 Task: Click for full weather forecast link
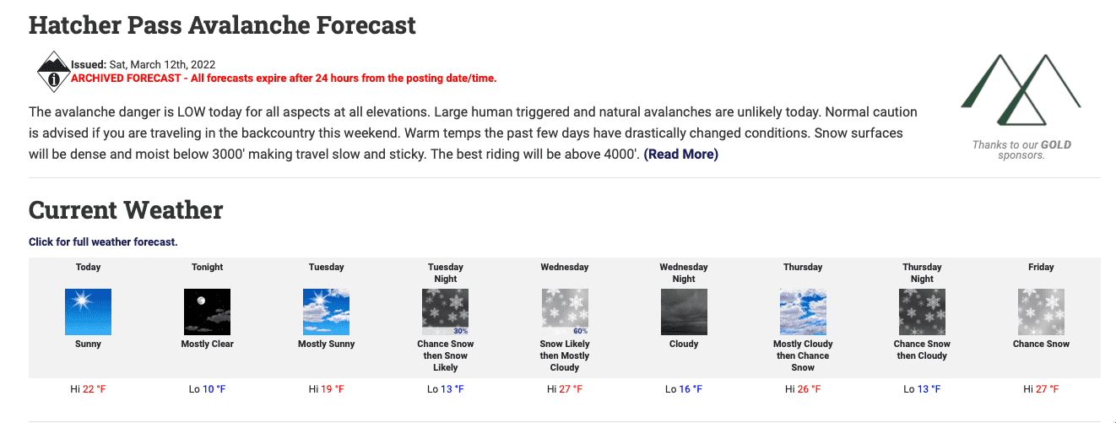point(103,242)
